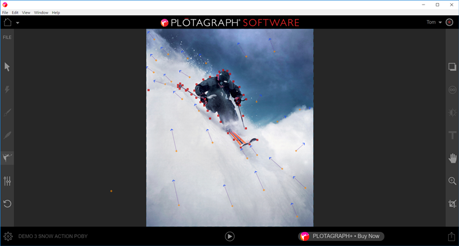Open the View menu
Viewport: 459px width, 246px height.
[x=26, y=13]
